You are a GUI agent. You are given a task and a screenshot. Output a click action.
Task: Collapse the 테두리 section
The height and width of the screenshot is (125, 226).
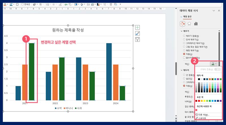tap(182, 70)
